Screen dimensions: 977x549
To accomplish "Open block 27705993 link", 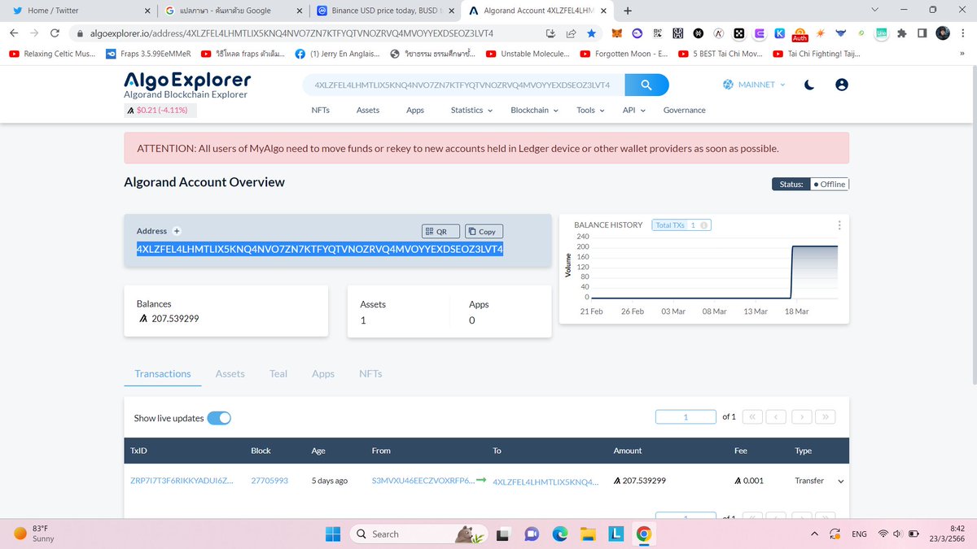I will click(269, 481).
